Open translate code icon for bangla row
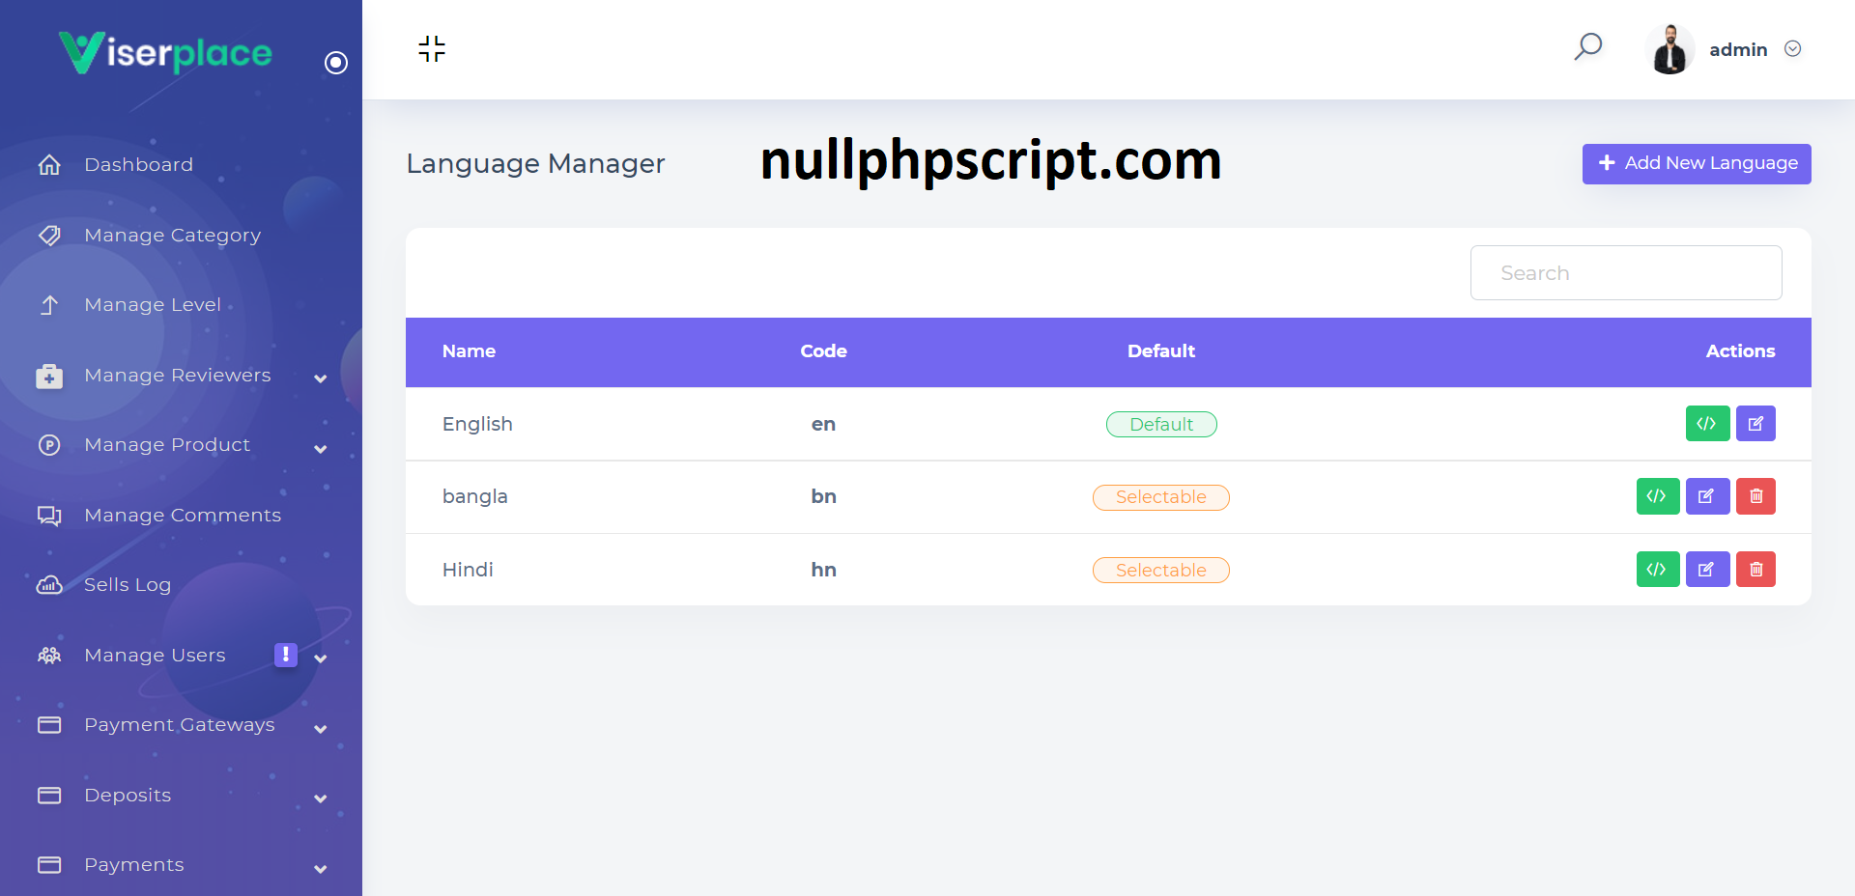This screenshot has width=1855, height=896. pyautogui.click(x=1657, y=496)
